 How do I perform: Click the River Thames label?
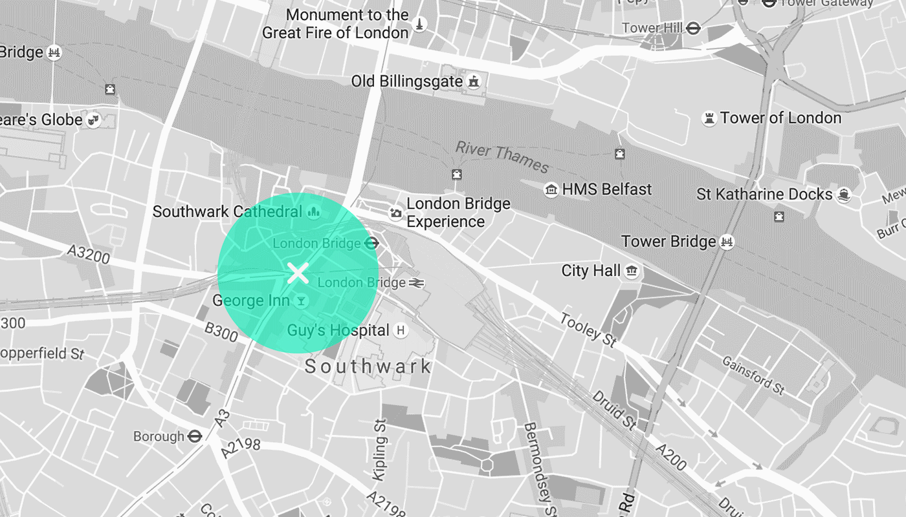click(502, 157)
